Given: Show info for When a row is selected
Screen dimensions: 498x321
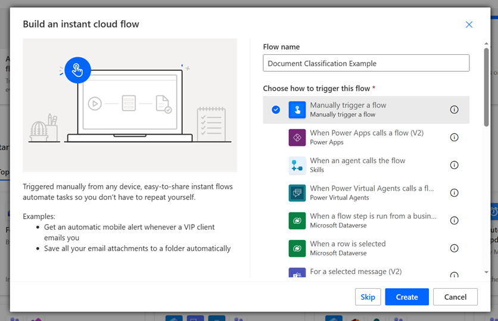Looking at the screenshot, I should point(454,248).
